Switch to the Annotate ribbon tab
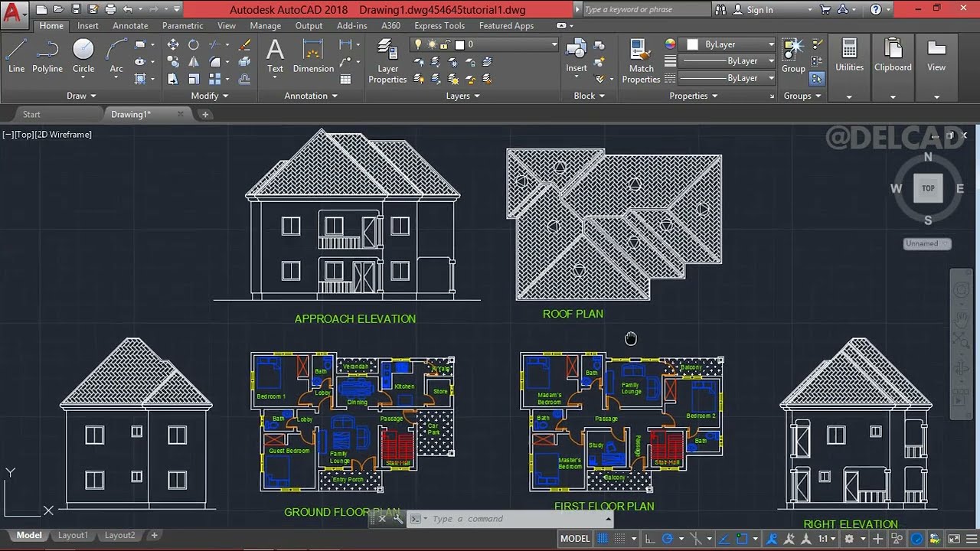The image size is (980, 551). [130, 25]
